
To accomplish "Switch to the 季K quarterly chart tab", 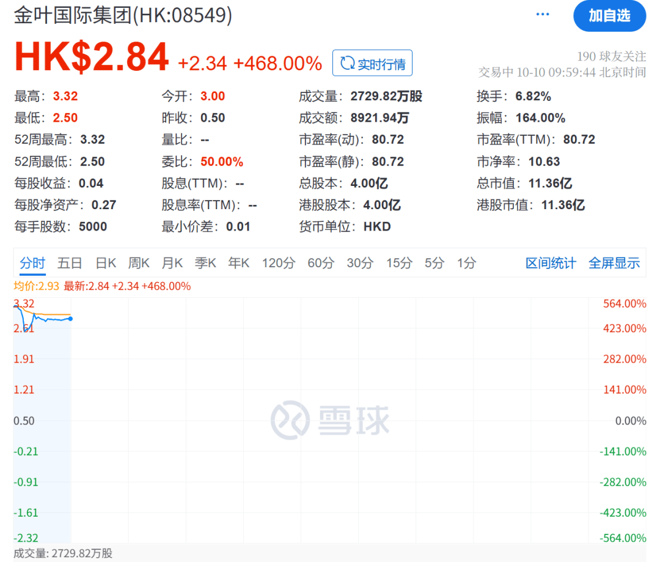I will (x=205, y=262).
